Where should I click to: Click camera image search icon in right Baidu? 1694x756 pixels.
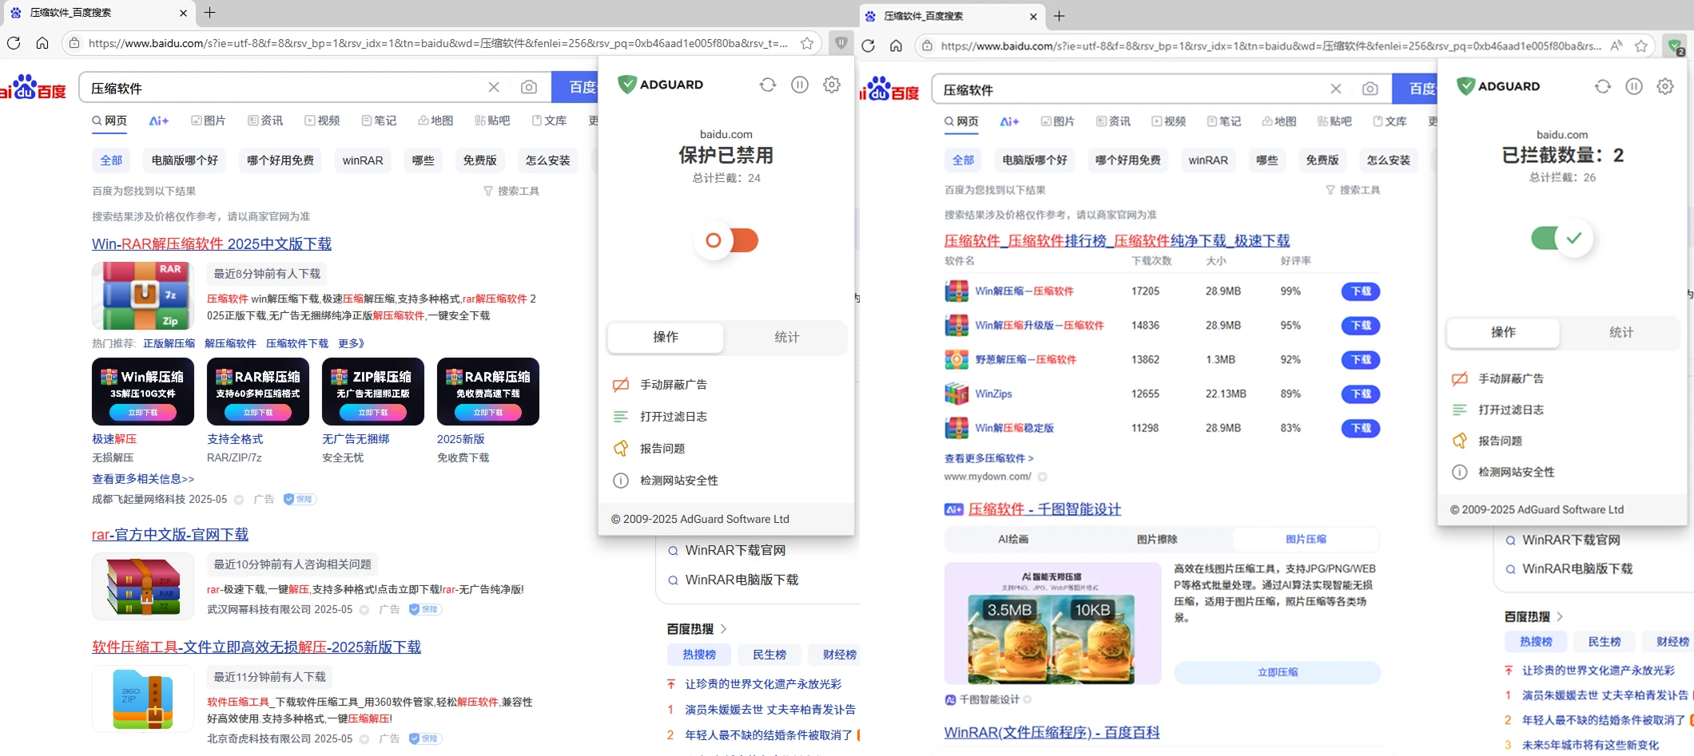coord(1370,89)
